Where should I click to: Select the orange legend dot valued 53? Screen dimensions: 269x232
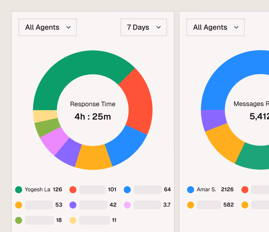pyautogui.click(x=18, y=205)
